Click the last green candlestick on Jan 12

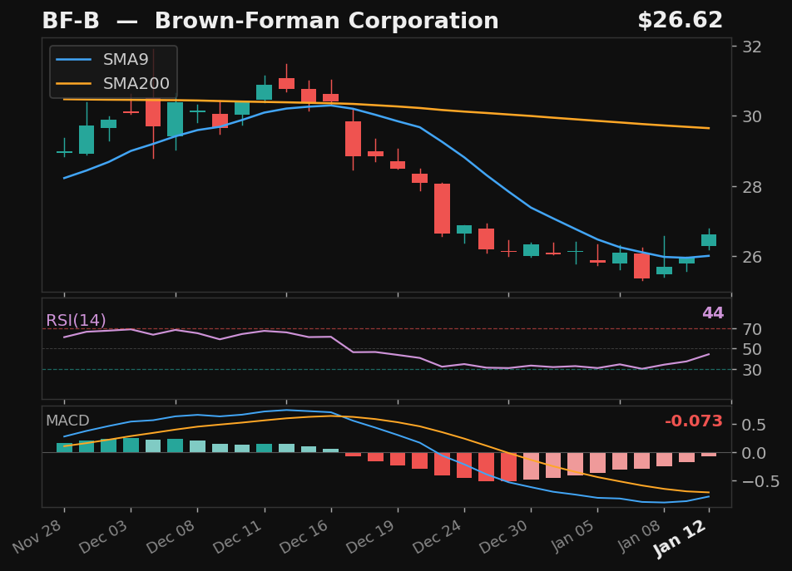tap(709, 240)
